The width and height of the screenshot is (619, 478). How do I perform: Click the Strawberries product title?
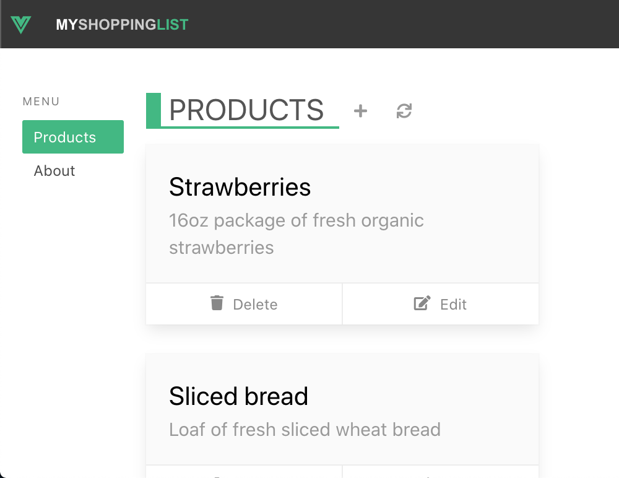coord(240,186)
